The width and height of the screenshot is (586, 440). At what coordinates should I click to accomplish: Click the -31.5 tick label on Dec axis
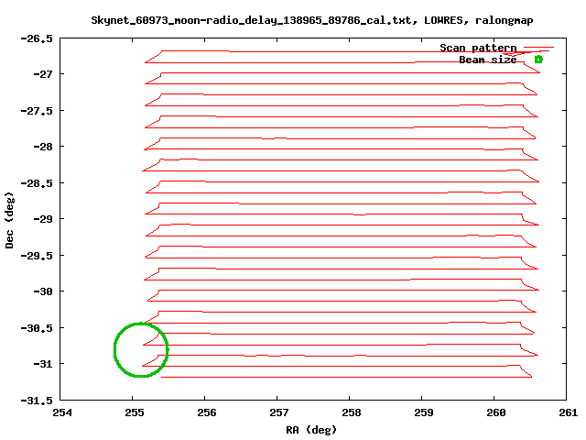click(x=37, y=401)
